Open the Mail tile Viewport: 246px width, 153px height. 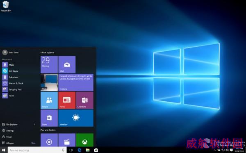(x=67, y=64)
